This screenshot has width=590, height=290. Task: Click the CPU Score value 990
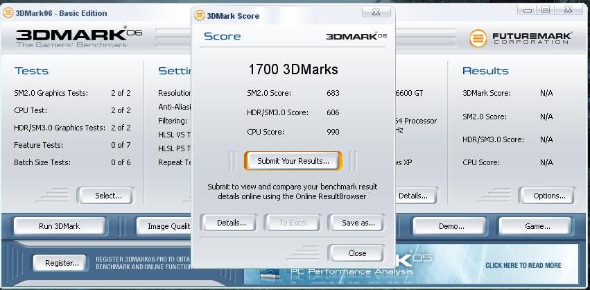click(x=333, y=133)
